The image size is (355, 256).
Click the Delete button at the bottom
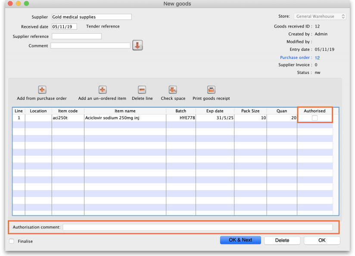pos(282,240)
